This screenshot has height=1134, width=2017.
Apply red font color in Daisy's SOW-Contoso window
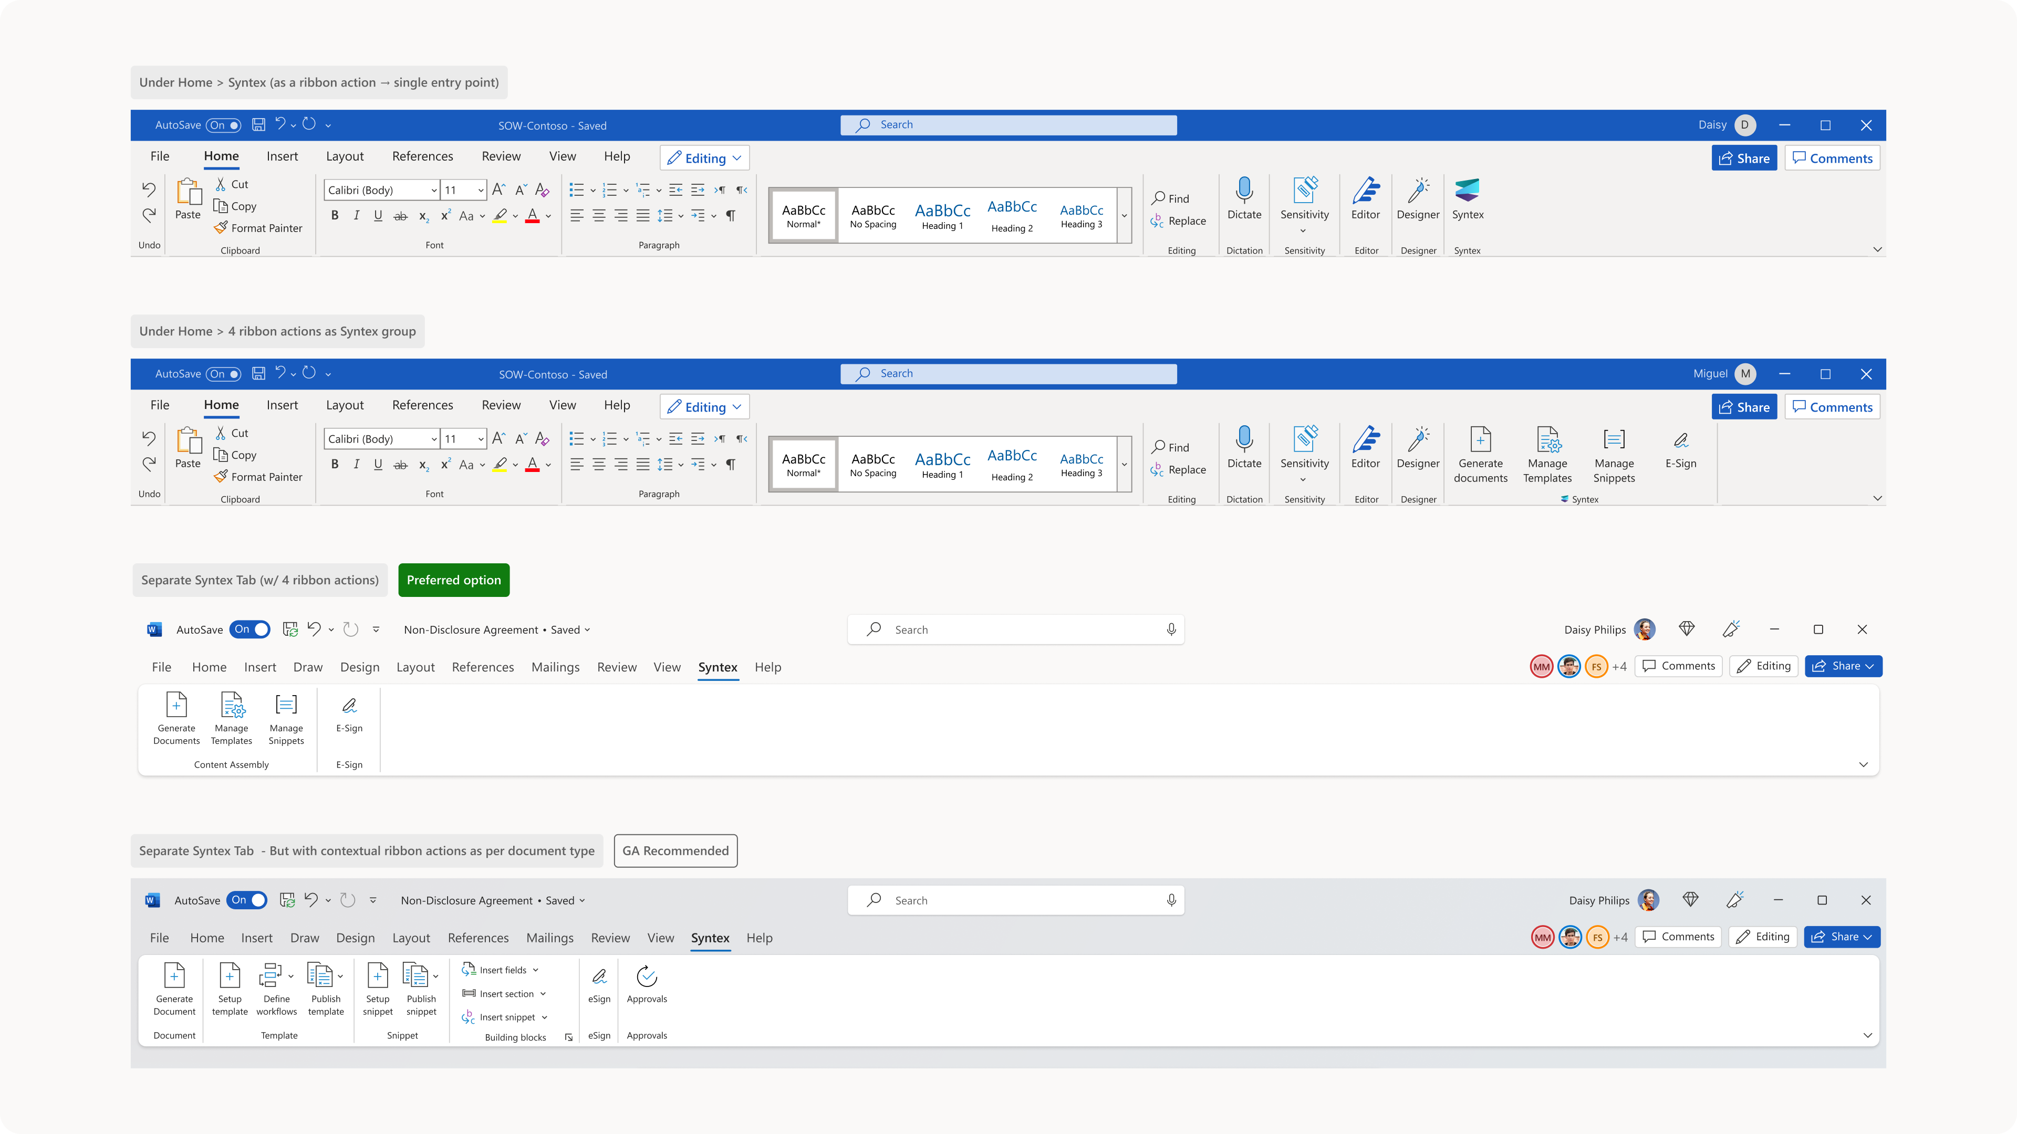click(x=533, y=215)
